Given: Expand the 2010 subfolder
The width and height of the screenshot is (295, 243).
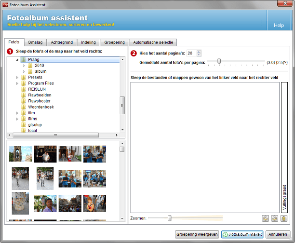Looking at the screenshot, I should pos(24,66).
